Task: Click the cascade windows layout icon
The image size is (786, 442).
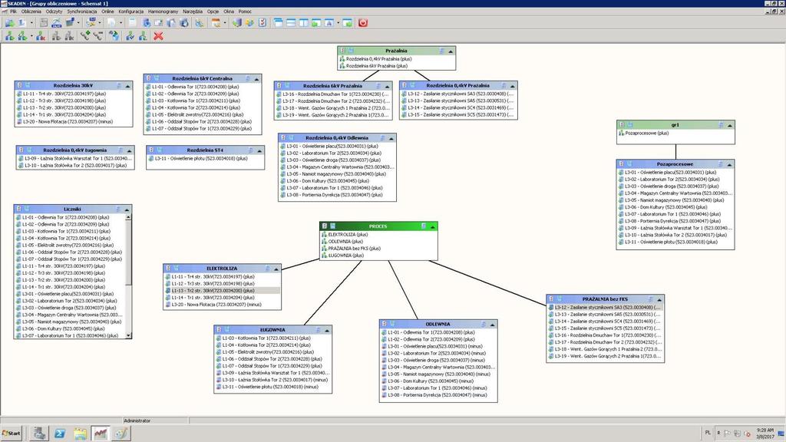Action: tap(278, 22)
